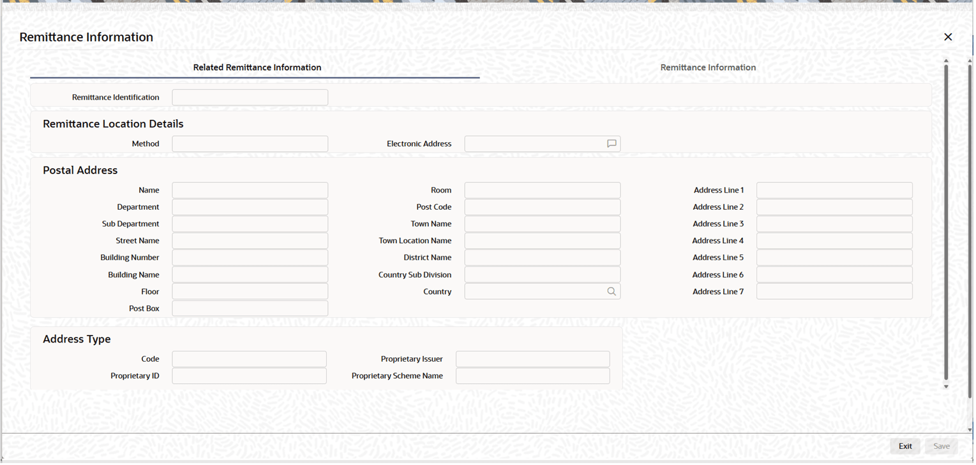
Task: Focus the Building Number field
Action: pos(250,258)
